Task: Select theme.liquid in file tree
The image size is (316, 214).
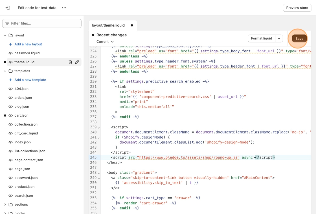Action: tap(24, 62)
